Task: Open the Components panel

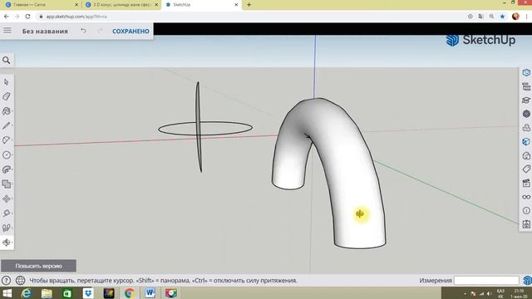Action: [x=526, y=114]
